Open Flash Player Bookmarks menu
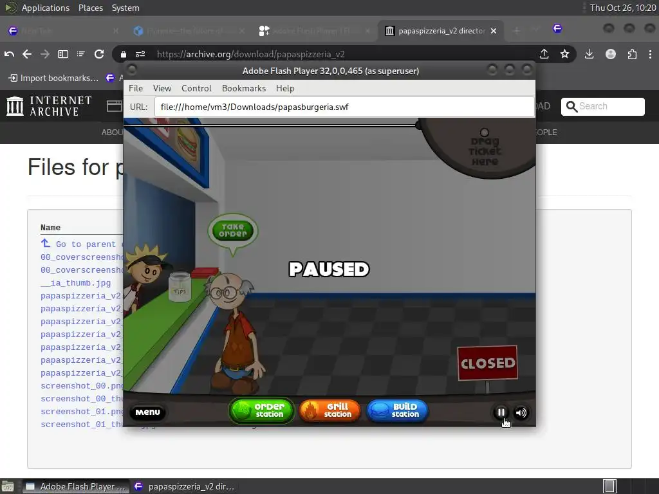The image size is (659, 494). (244, 88)
